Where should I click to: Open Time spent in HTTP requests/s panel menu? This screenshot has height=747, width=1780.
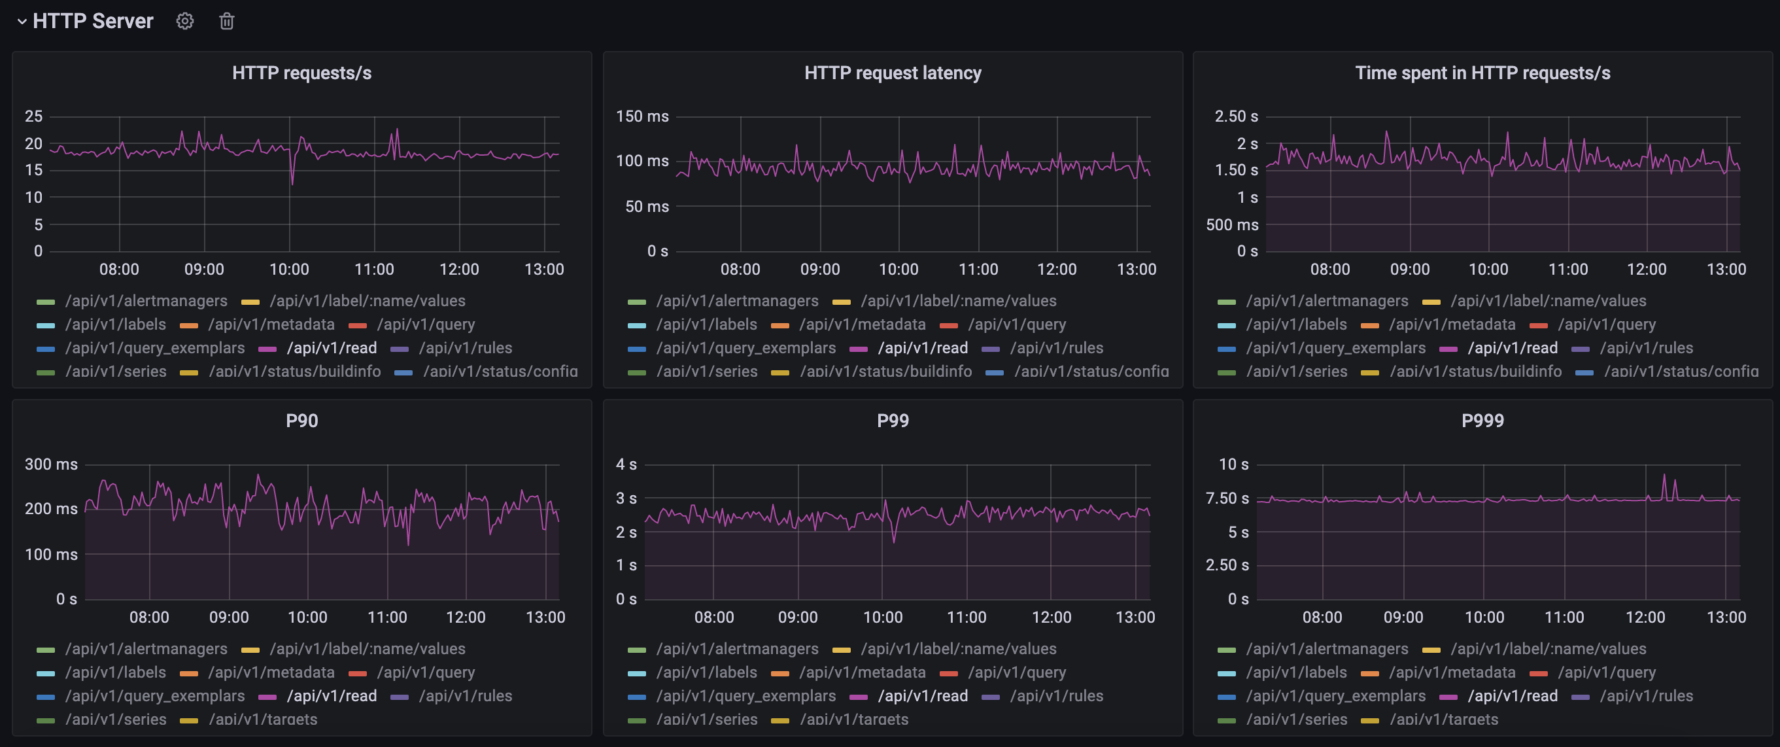coord(1482,73)
